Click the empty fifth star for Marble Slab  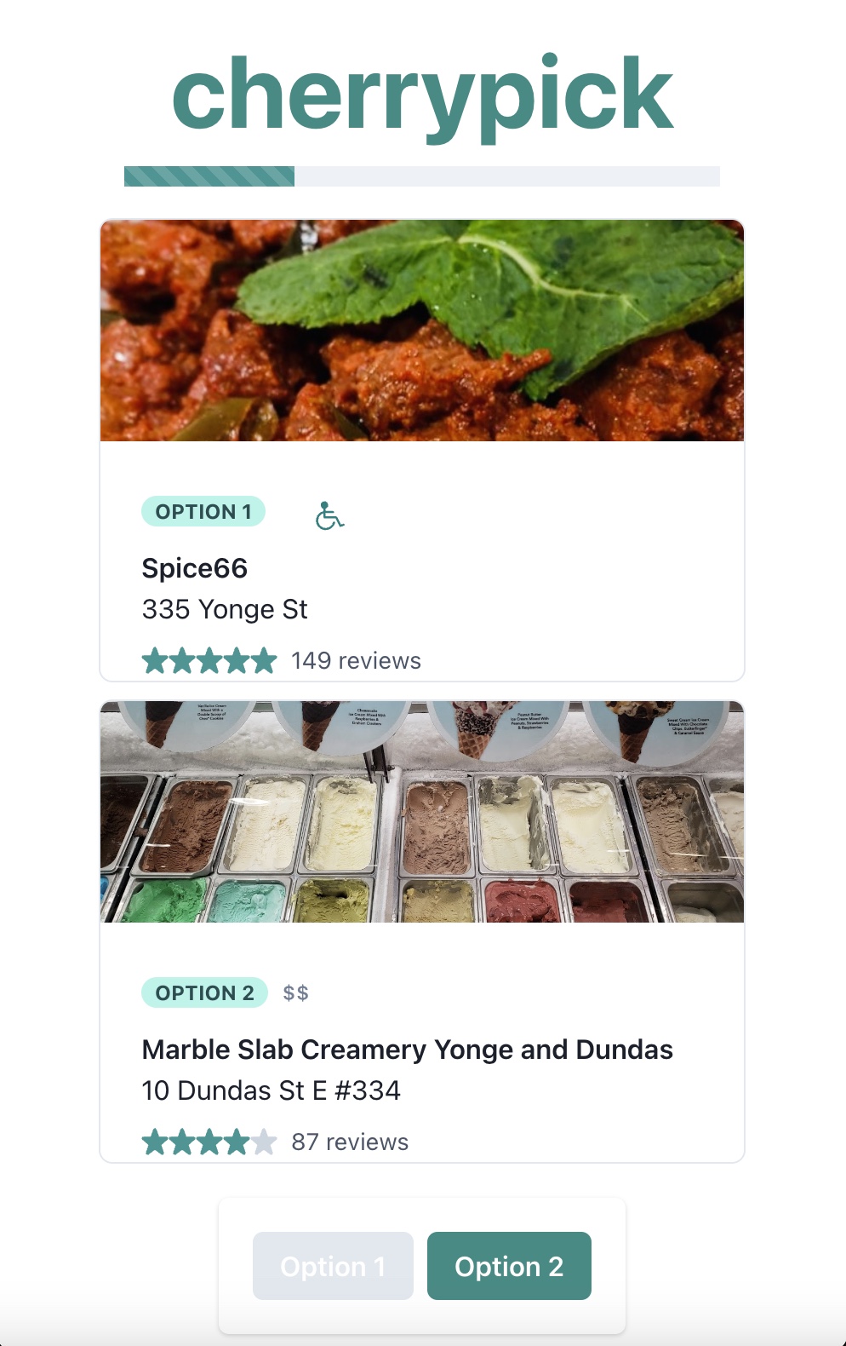(x=264, y=1142)
